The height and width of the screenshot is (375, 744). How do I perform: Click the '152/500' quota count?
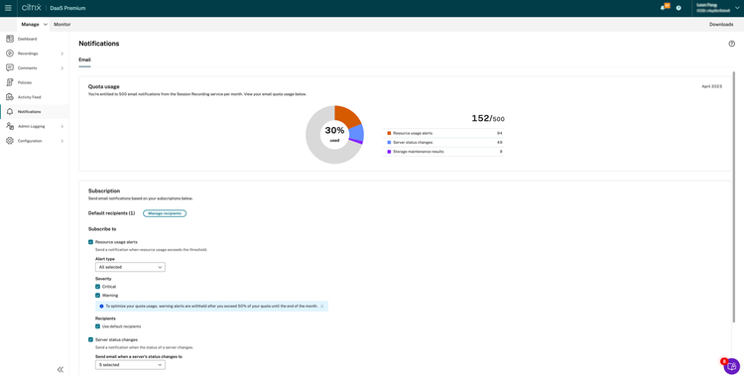click(488, 119)
